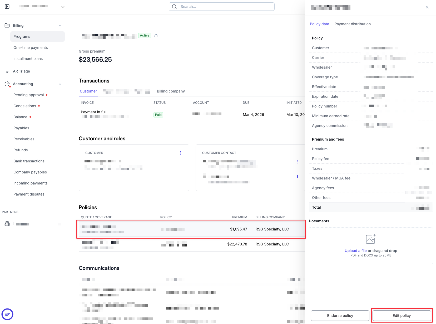Click the Mar 4, 2026 due date

(253, 115)
